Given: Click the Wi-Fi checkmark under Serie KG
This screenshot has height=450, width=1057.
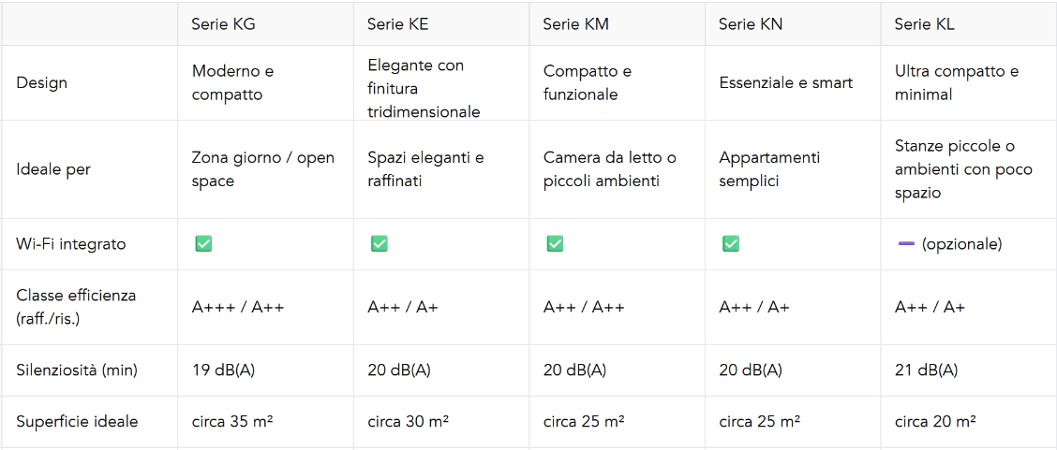Looking at the screenshot, I should tap(203, 244).
